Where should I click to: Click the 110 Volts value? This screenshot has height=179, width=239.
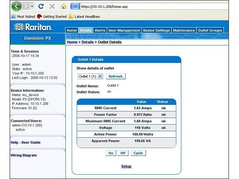click(x=143, y=128)
